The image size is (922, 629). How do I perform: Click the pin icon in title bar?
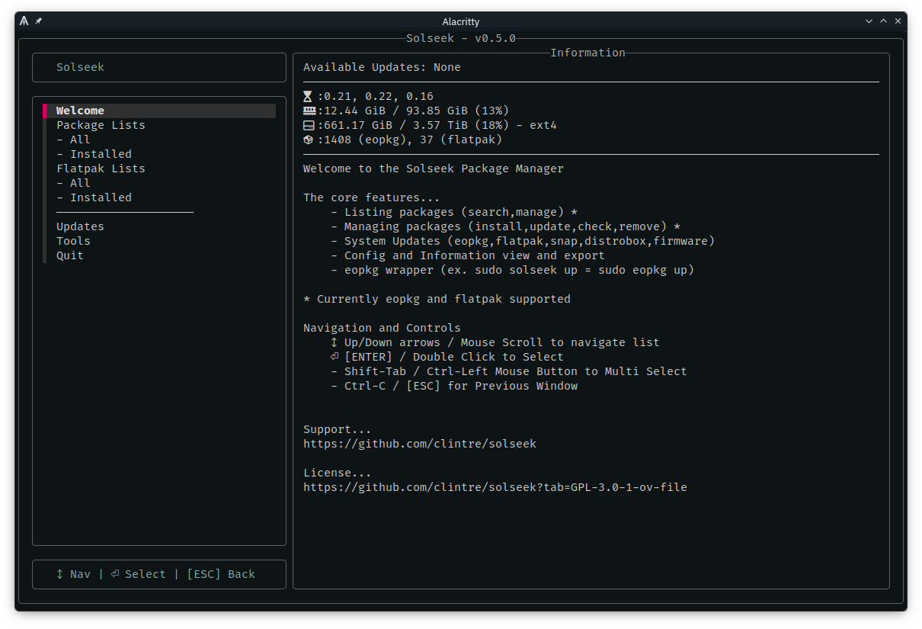tap(39, 21)
